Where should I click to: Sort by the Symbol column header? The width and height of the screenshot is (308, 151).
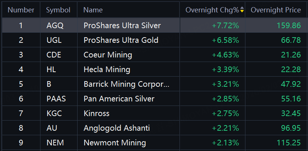click(x=58, y=10)
